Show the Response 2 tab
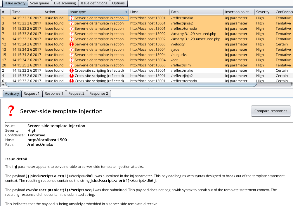Viewport: 293px width, 206px height. pos(98,94)
